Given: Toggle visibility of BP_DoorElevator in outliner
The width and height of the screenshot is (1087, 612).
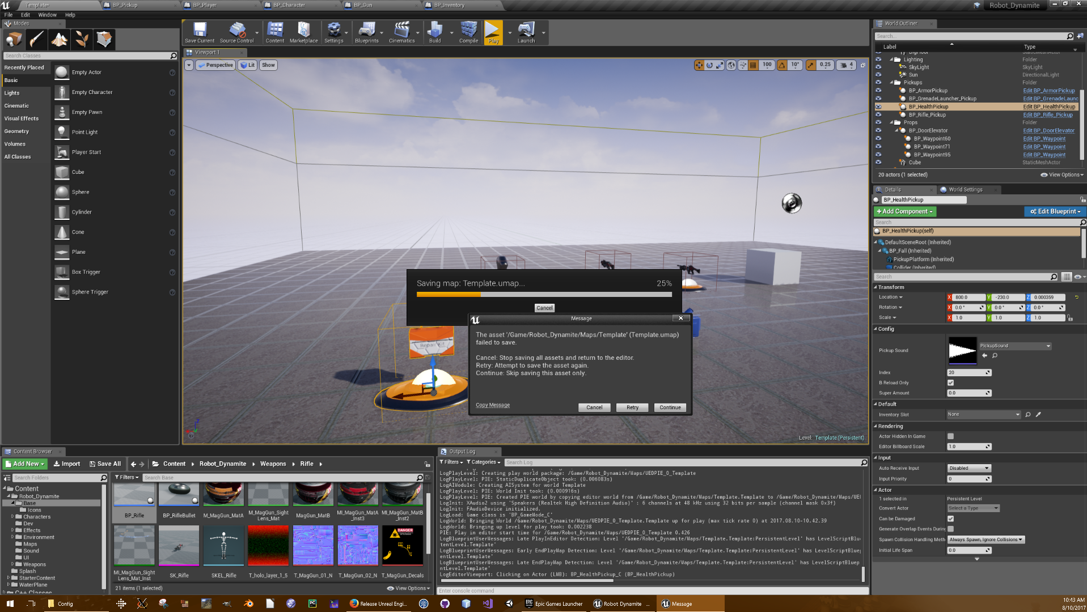Looking at the screenshot, I should click(x=878, y=130).
